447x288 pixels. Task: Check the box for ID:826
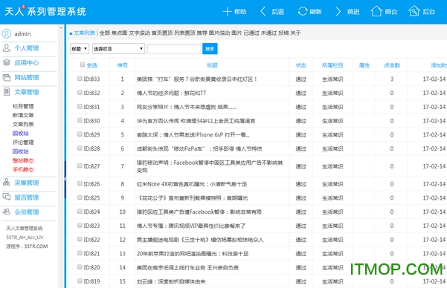tap(80, 183)
